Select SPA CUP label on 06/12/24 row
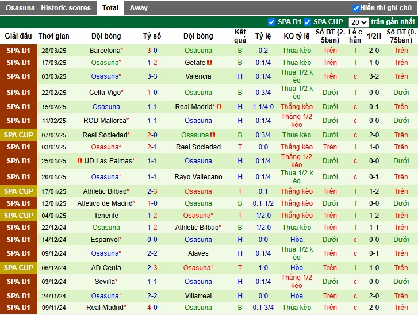This screenshot has width=418, height=315. pos(18,268)
